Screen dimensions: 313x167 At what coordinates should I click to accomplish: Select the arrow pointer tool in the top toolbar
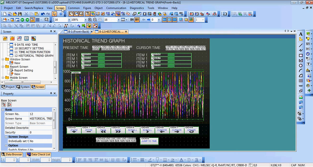coord(54,14)
